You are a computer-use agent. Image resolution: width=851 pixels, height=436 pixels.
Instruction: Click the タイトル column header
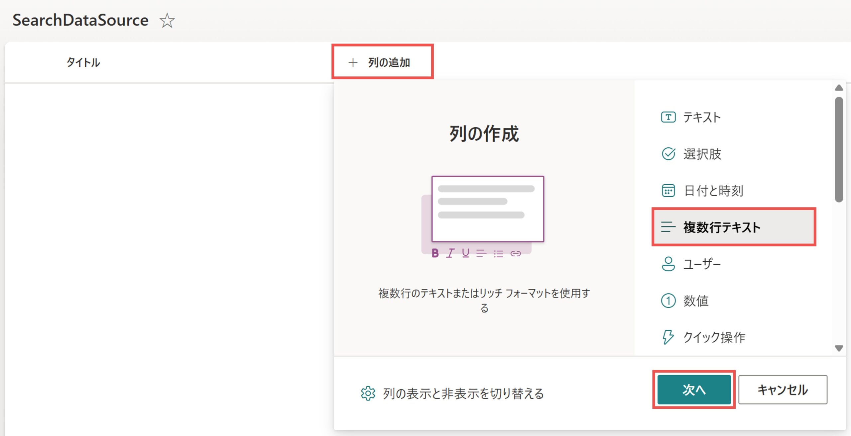[x=83, y=62]
